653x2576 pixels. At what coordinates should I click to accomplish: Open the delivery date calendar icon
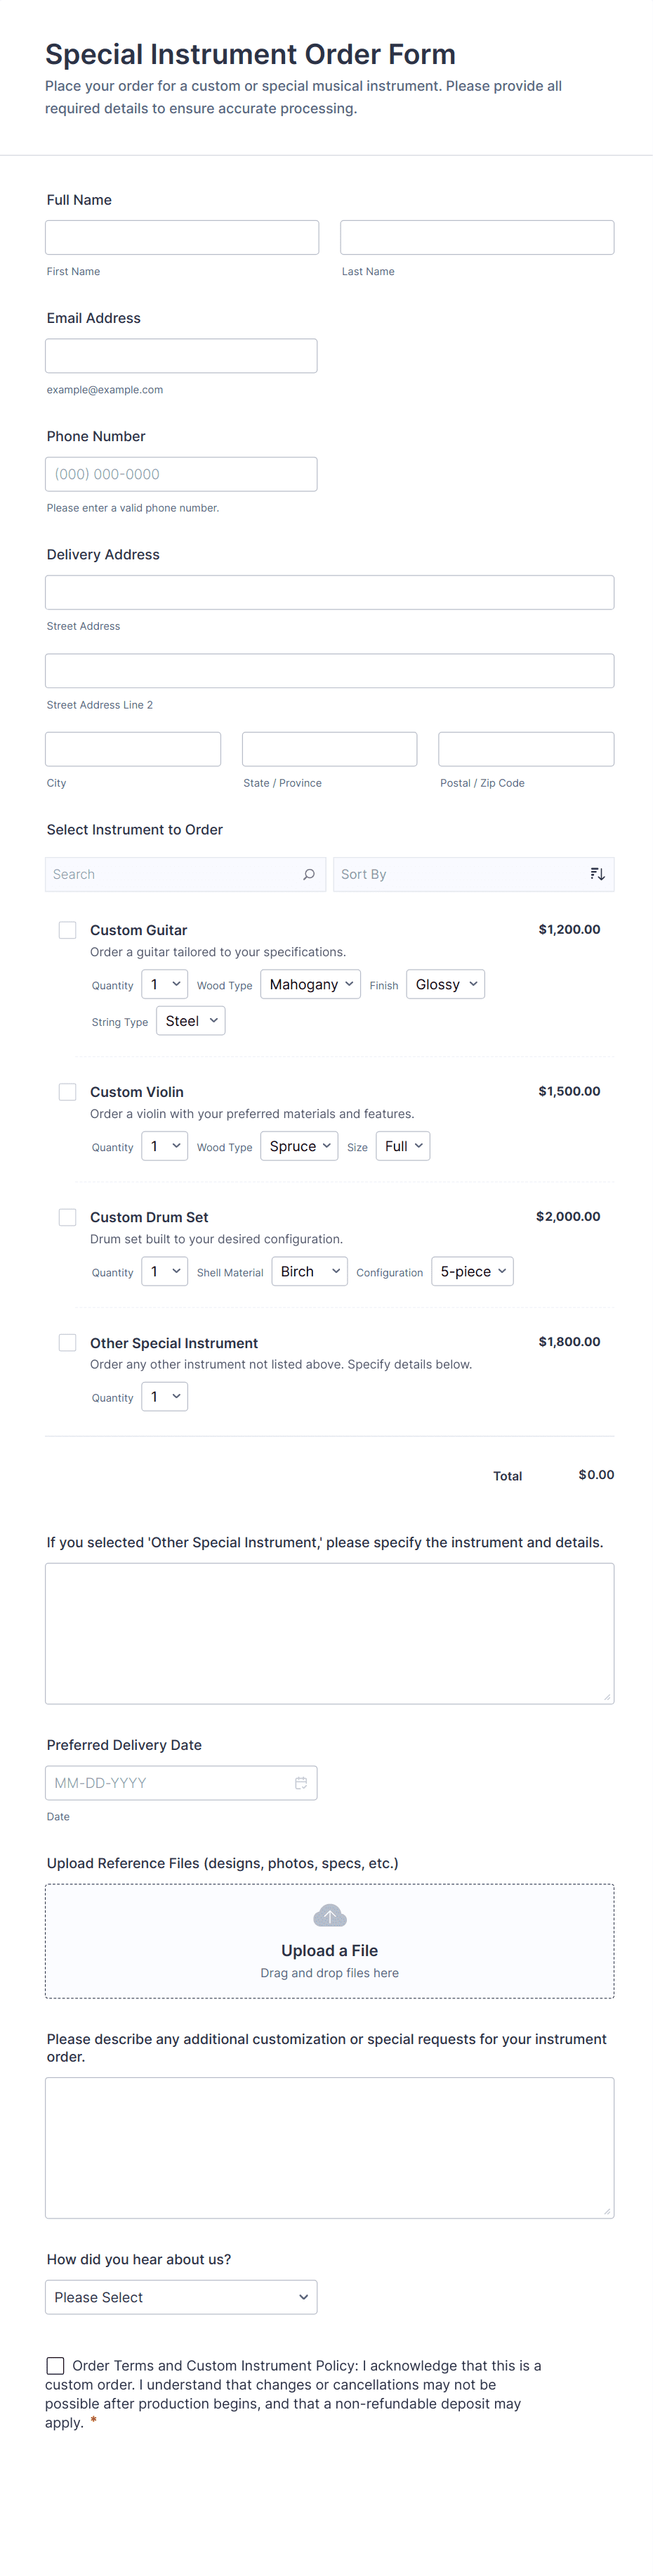coord(301,1783)
